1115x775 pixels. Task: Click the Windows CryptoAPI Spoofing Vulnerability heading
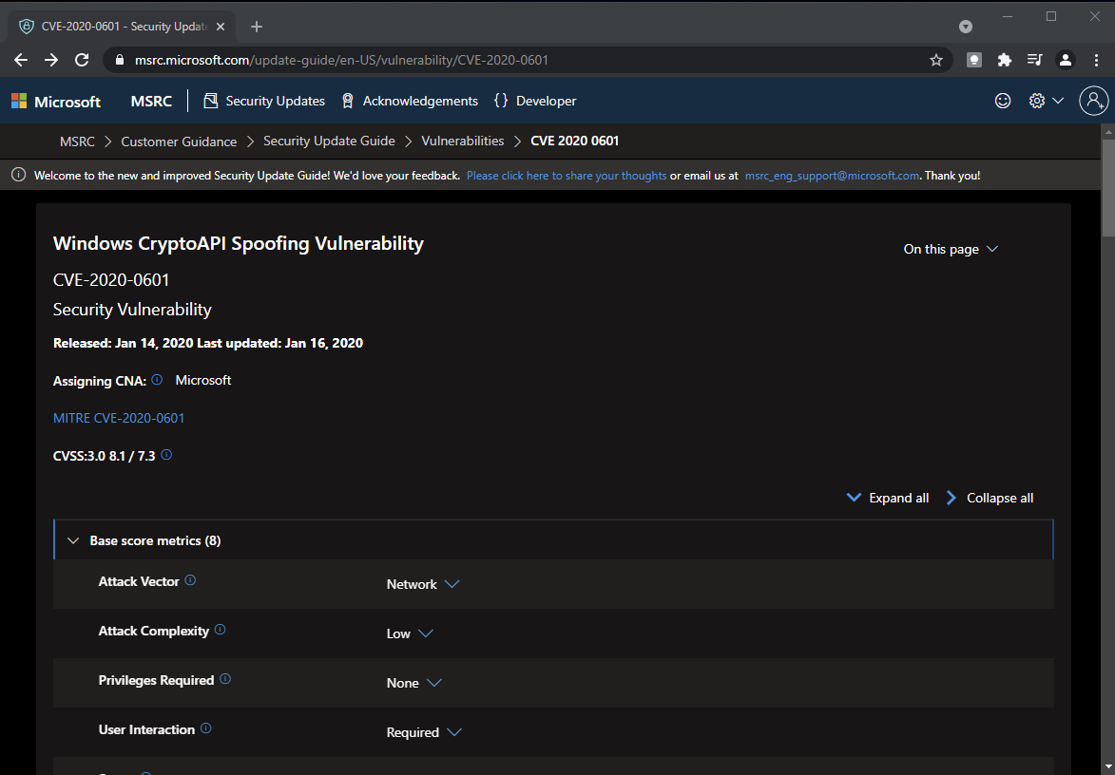point(239,244)
